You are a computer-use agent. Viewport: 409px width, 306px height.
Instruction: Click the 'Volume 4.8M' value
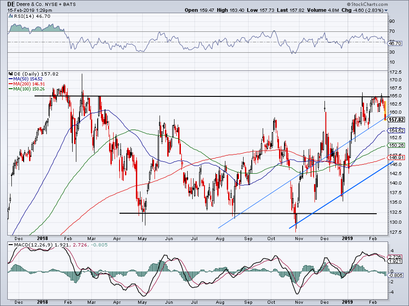(323, 10)
